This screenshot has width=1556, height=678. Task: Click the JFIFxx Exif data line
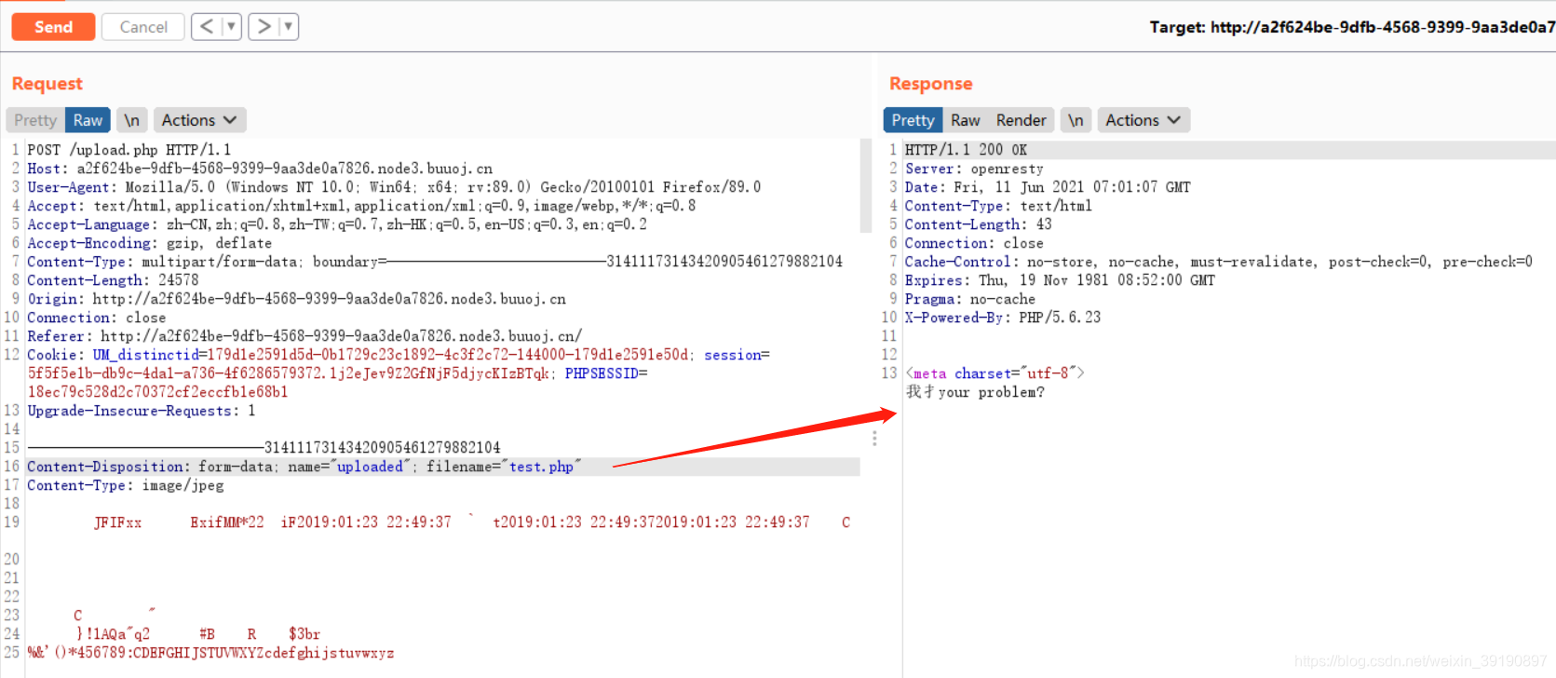(x=471, y=522)
